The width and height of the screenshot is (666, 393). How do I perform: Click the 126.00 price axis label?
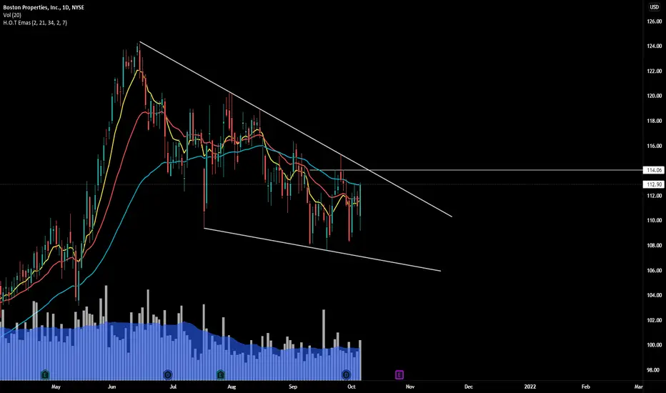click(x=654, y=21)
